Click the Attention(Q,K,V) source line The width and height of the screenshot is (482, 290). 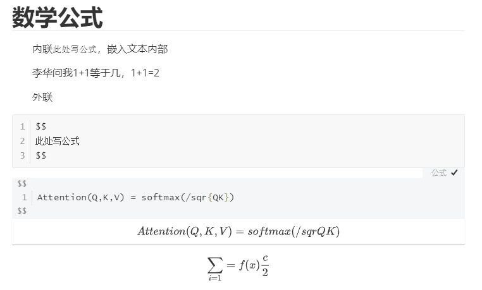coord(135,197)
